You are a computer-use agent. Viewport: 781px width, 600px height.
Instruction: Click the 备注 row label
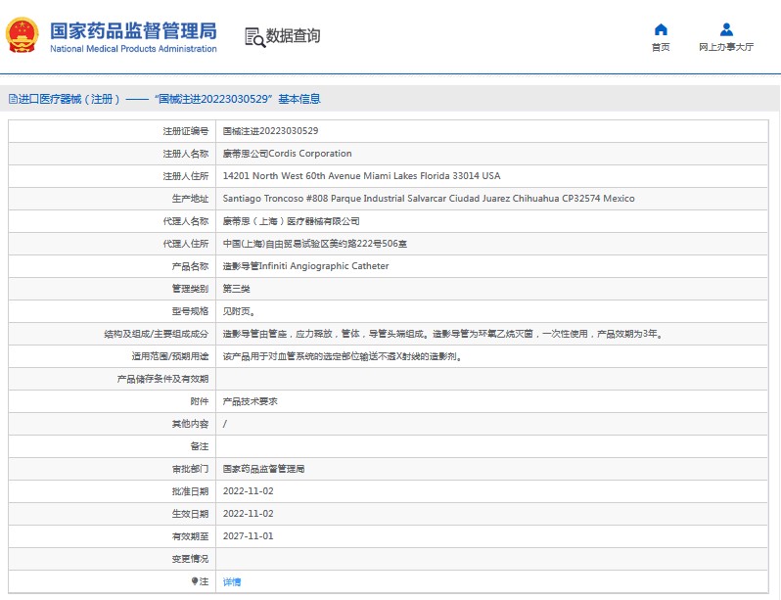click(200, 446)
